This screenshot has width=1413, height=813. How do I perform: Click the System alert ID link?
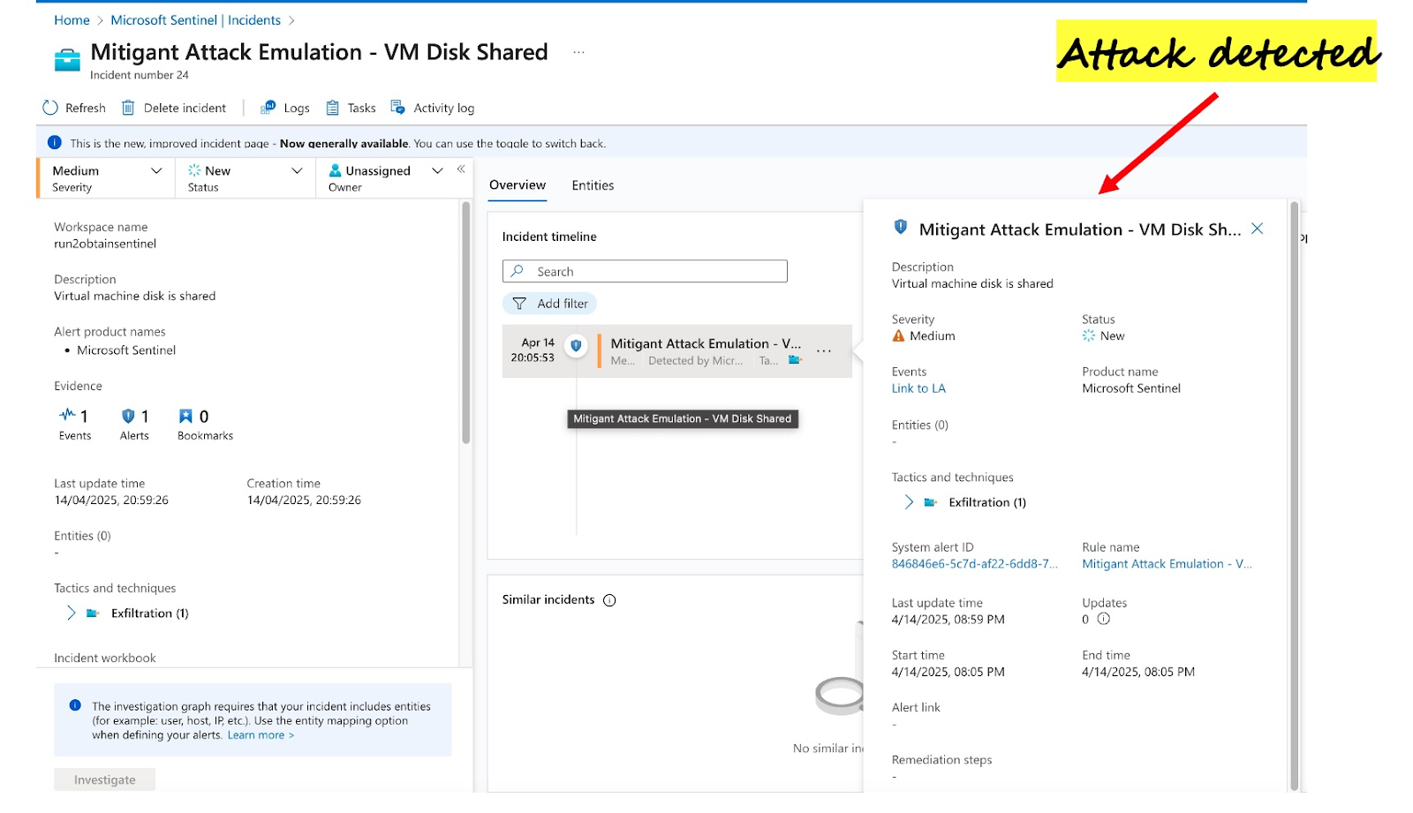pyautogui.click(x=975, y=564)
